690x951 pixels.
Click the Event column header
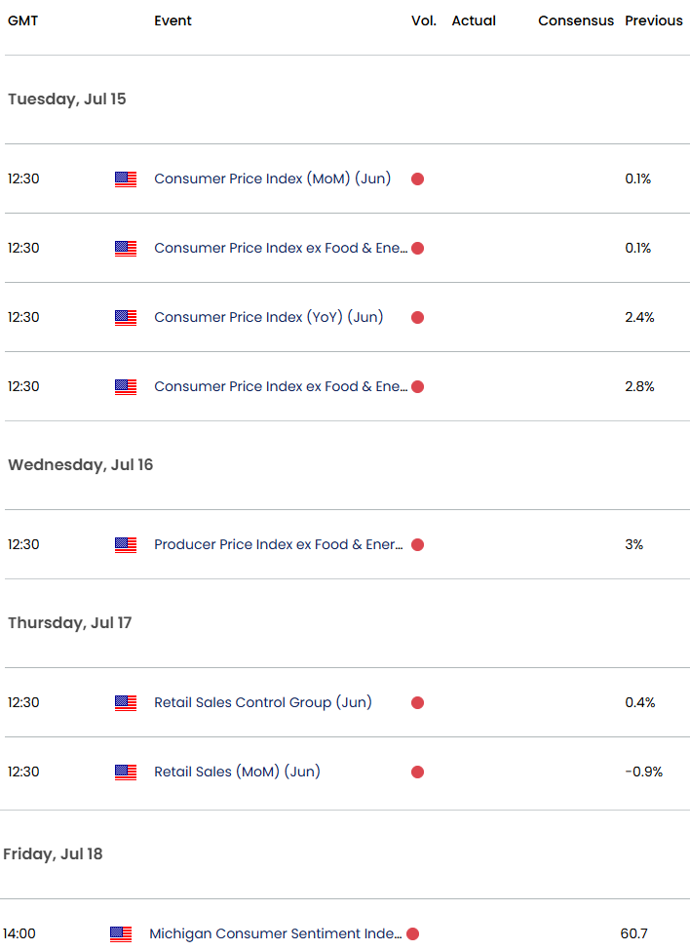pyautogui.click(x=172, y=20)
